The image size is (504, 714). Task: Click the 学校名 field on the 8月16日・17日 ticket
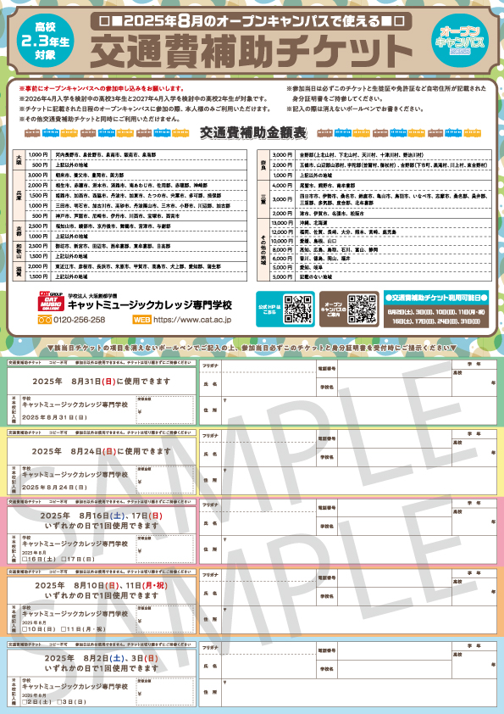click(x=395, y=527)
